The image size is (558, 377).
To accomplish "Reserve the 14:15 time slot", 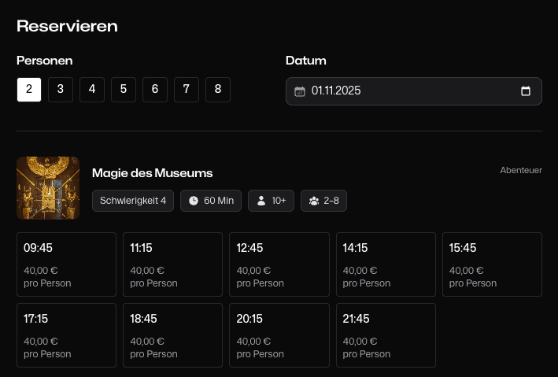I will click(386, 264).
